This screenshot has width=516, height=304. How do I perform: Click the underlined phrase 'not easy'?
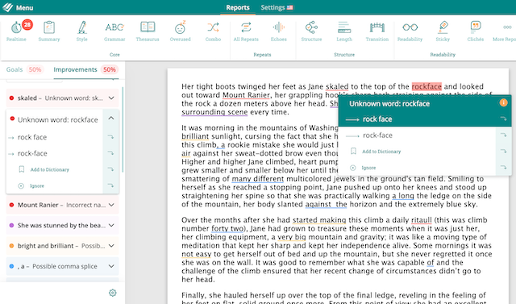point(196,254)
